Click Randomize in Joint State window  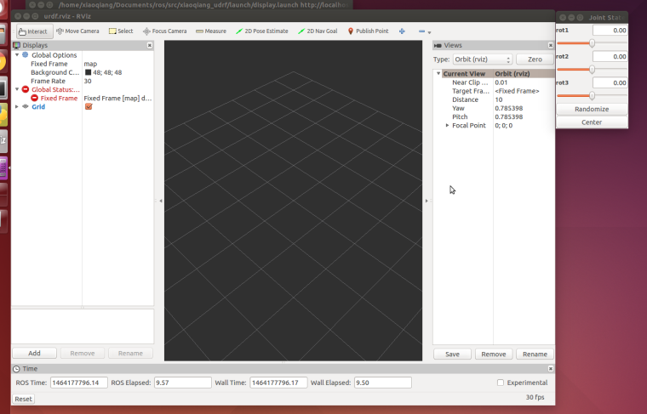point(592,109)
